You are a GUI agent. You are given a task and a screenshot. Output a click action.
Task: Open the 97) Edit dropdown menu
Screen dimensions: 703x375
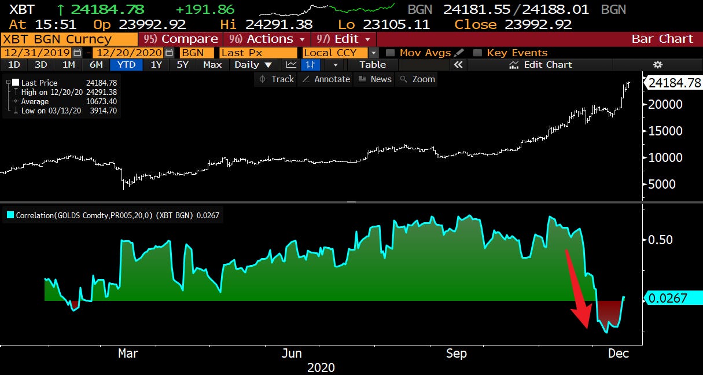[x=344, y=39]
